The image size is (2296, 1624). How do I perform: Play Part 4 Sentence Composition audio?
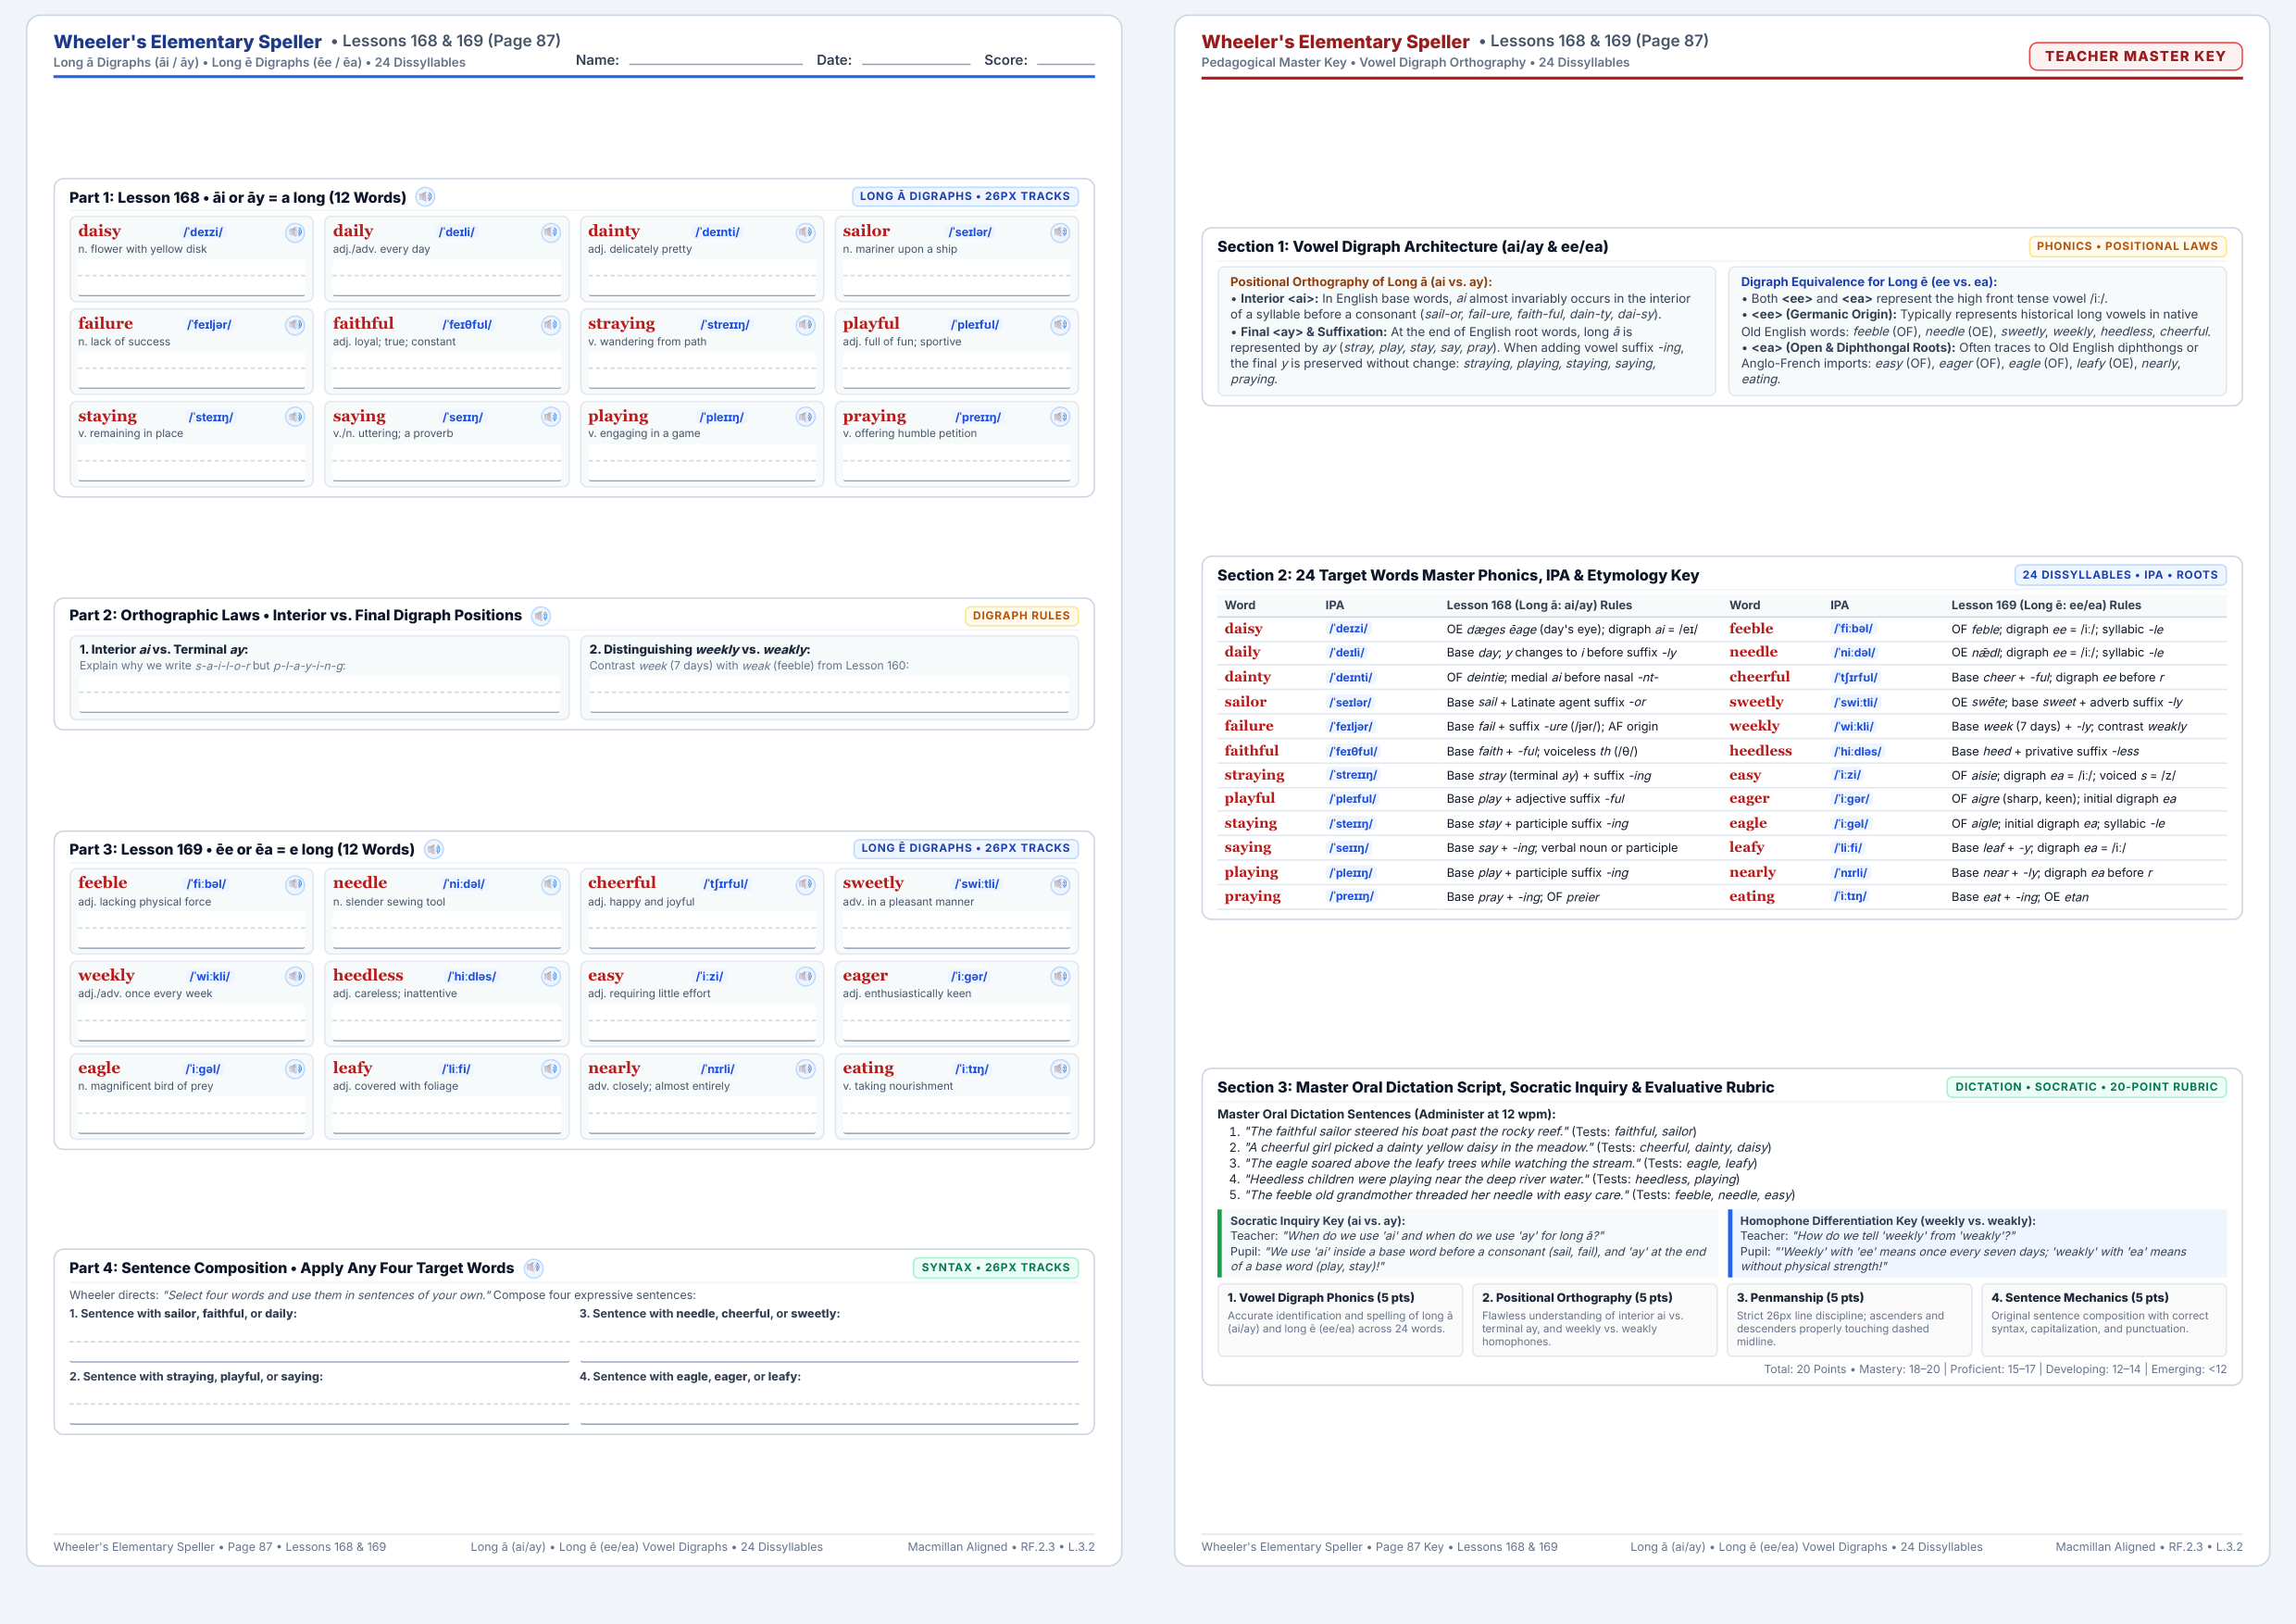point(534,1268)
